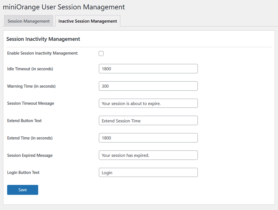Enable Session Inactivity Management checkbox
Image resolution: width=278 pixels, height=210 pixels.
pyautogui.click(x=101, y=53)
